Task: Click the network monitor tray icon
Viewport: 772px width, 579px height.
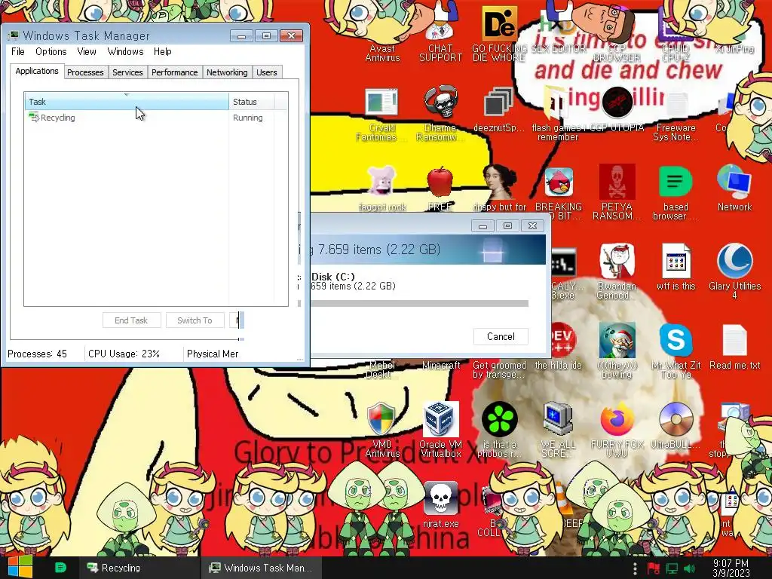Action: 672,568
